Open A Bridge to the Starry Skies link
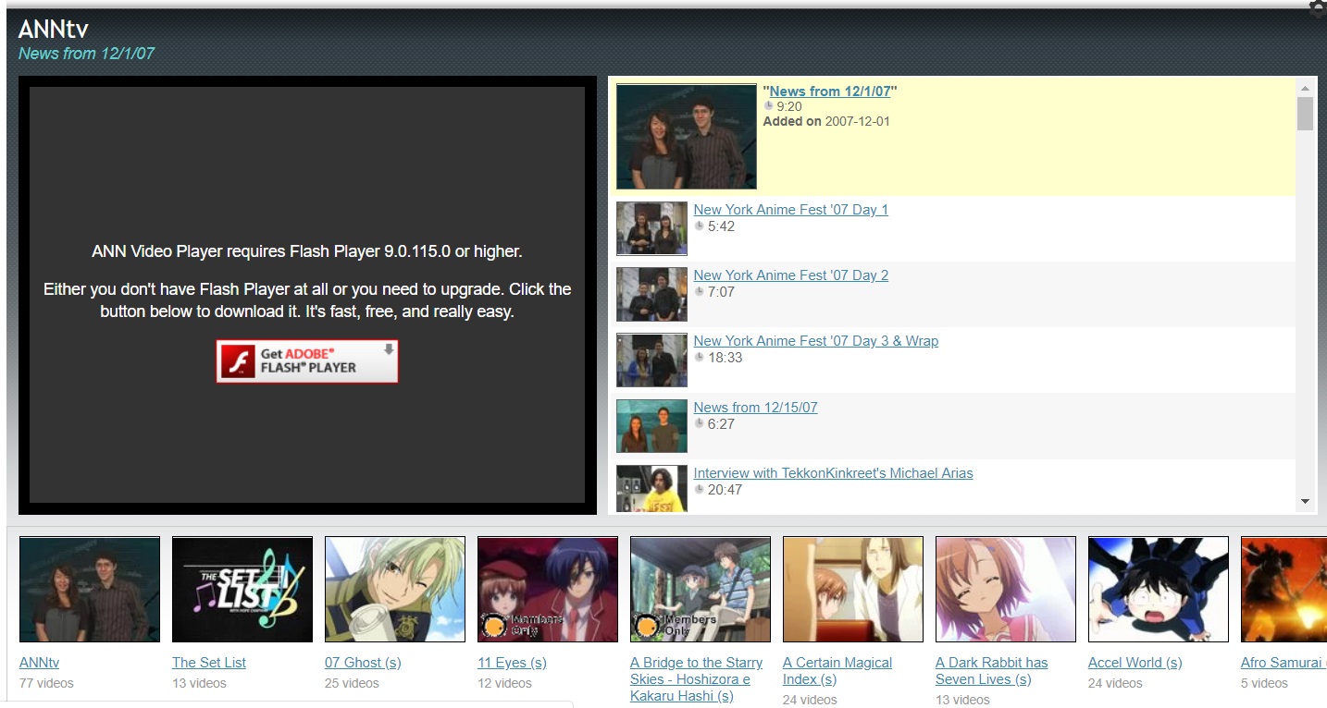The image size is (1327, 708). (697, 679)
